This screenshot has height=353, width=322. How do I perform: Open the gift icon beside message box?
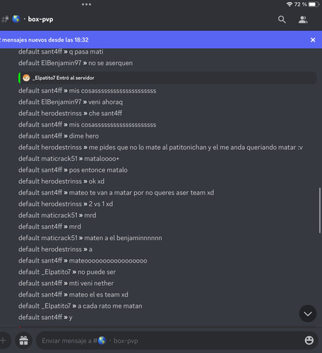tap(24, 340)
